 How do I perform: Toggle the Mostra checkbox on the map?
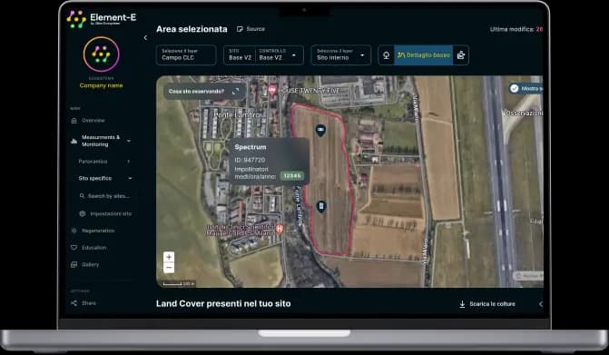click(515, 89)
